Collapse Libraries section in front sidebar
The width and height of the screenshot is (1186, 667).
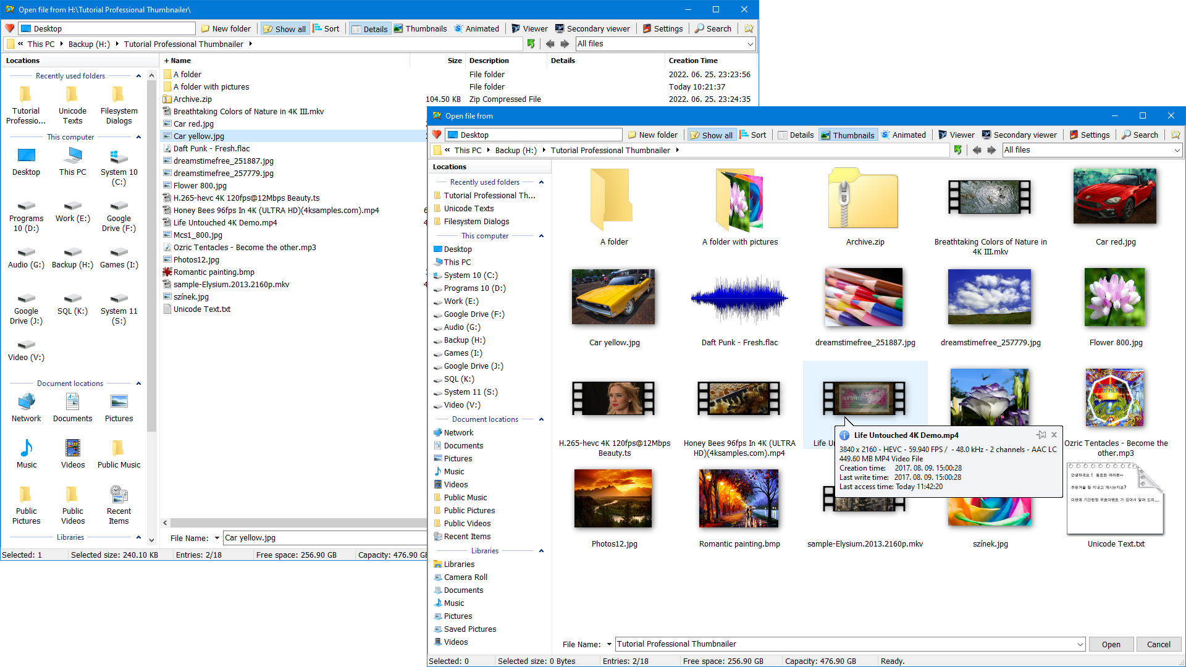click(x=541, y=551)
